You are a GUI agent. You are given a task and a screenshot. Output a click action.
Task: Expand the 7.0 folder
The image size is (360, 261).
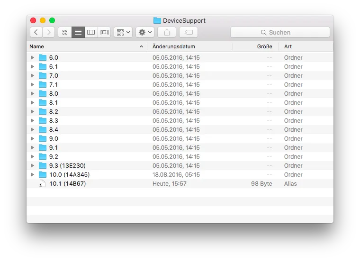tap(32, 75)
